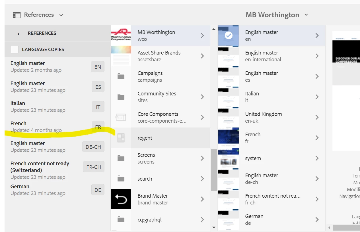The height and width of the screenshot is (232, 360).
Task: Select the English master ES language copy
Action: (x=57, y=87)
